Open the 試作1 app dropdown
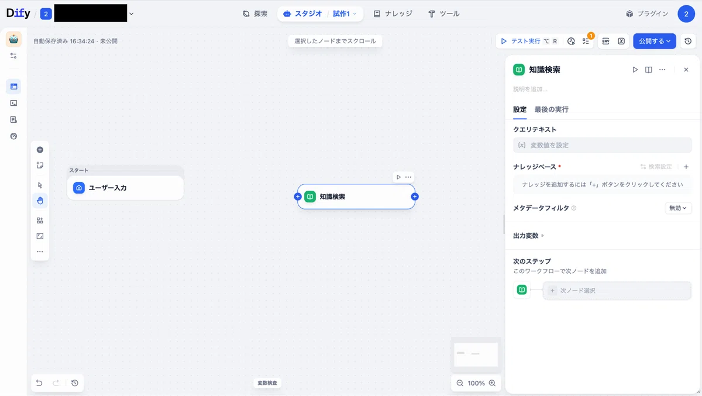This screenshot has height=396, width=702. (345, 13)
